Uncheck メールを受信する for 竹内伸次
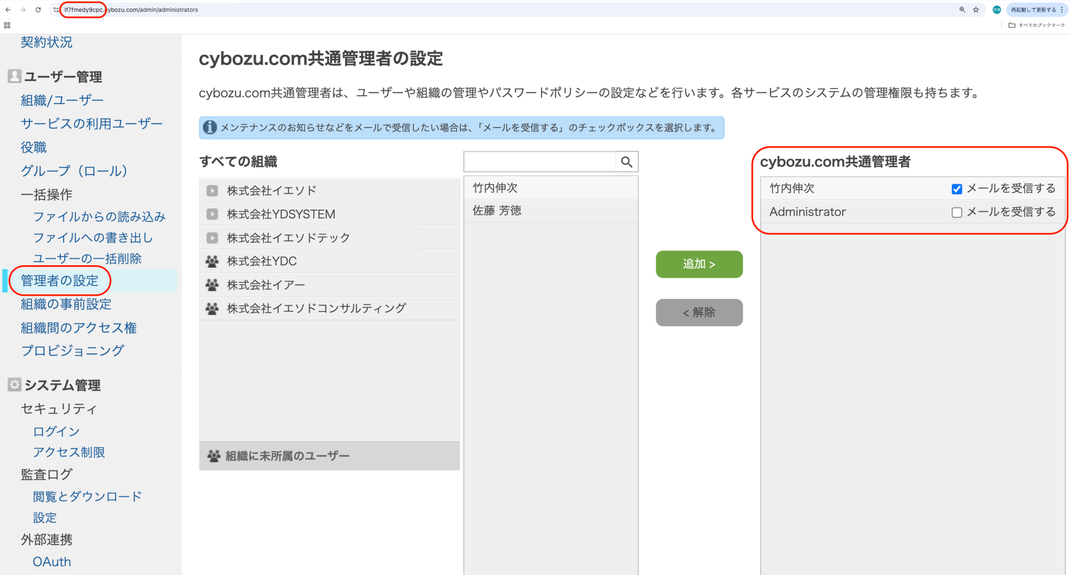 pos(957,189)
